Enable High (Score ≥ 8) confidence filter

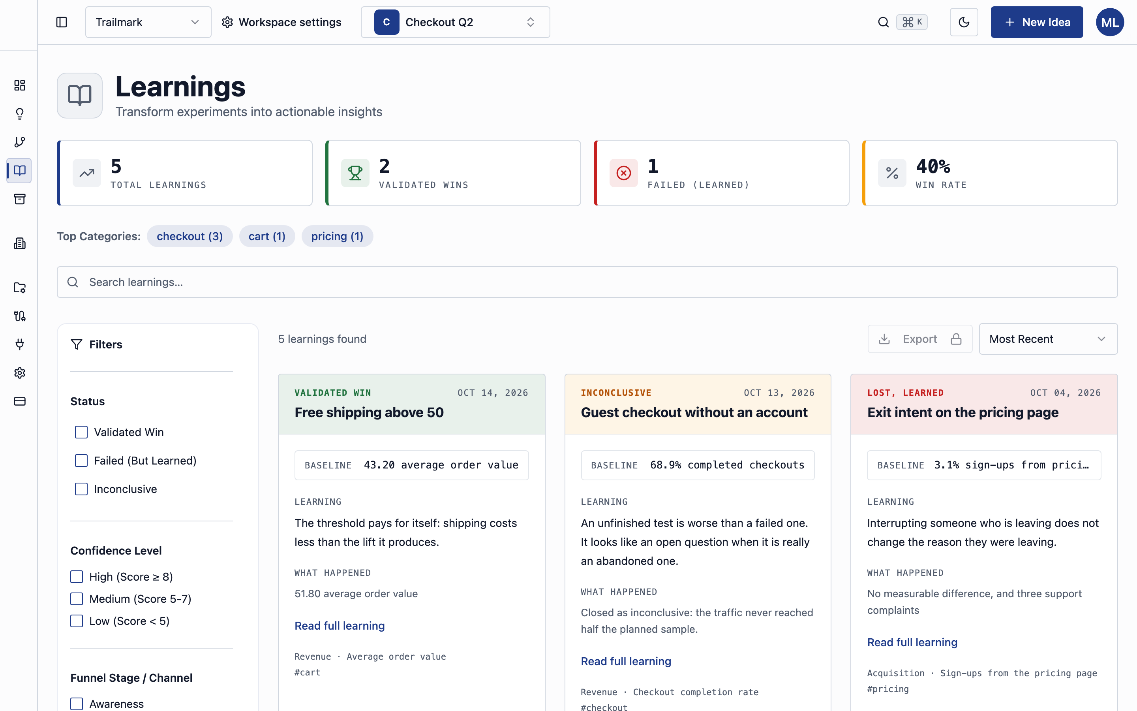(77, 577)
